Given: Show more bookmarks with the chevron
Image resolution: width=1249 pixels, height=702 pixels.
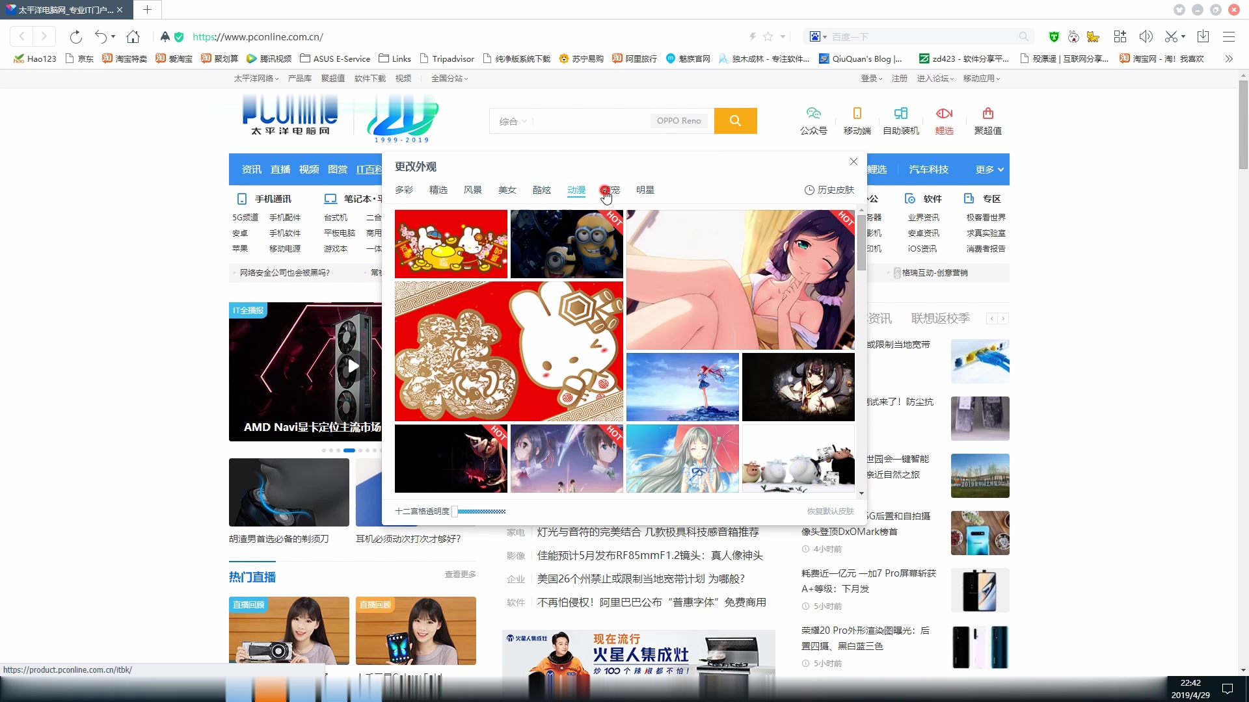Looking at the screenshot, I should tap(1229, 58).
